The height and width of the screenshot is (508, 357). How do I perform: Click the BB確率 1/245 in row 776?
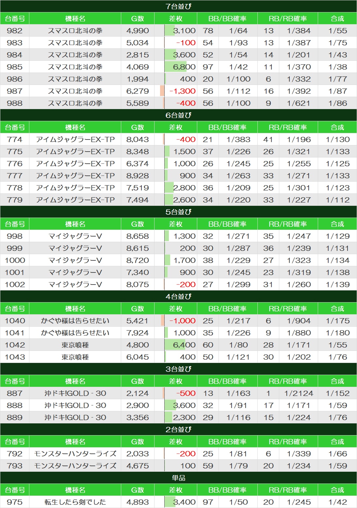(238, 164)
